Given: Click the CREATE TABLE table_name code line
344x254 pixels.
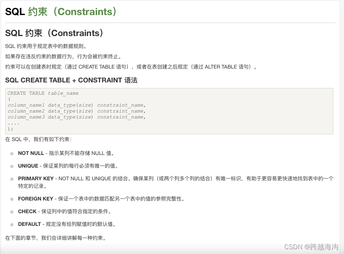Looking at the screenshot, I should pos(43,93).
